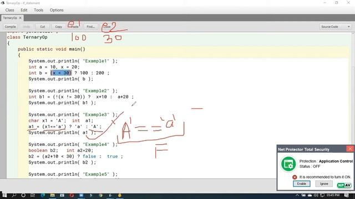
Task: Click the editor vertical scrollbar
Action: click(353, 105)
